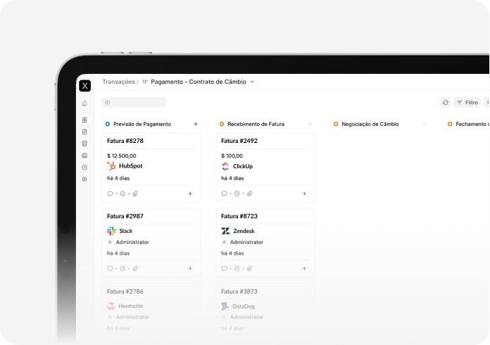Click the $ 100,00 amount
Image resolution: width=490 pixels, height=345 pixels.
coord(232,156)
